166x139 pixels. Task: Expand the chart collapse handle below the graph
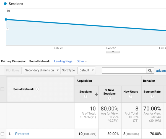pos(113,52)
